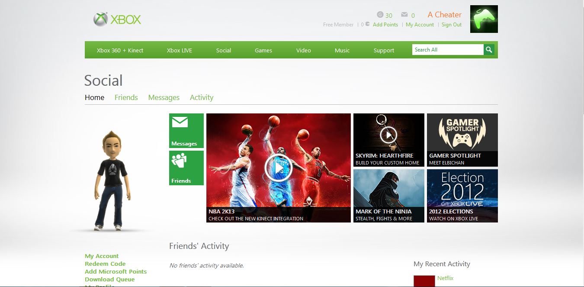Open the Mark of the Ninja tile
This screenshot has width=584, height=287.
click(x=389, y=196)
